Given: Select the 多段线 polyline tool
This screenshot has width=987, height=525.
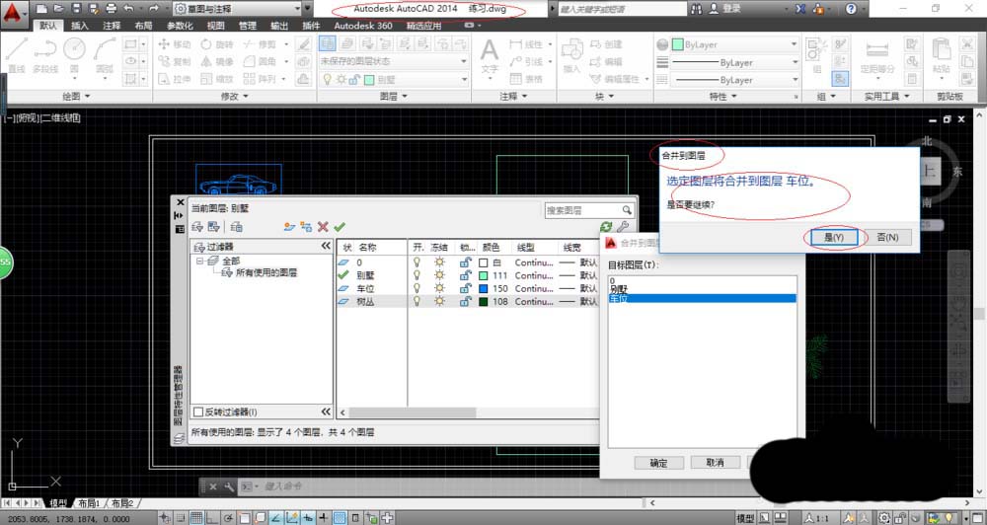Looking at the screenshot, I should tap(45, 55).
